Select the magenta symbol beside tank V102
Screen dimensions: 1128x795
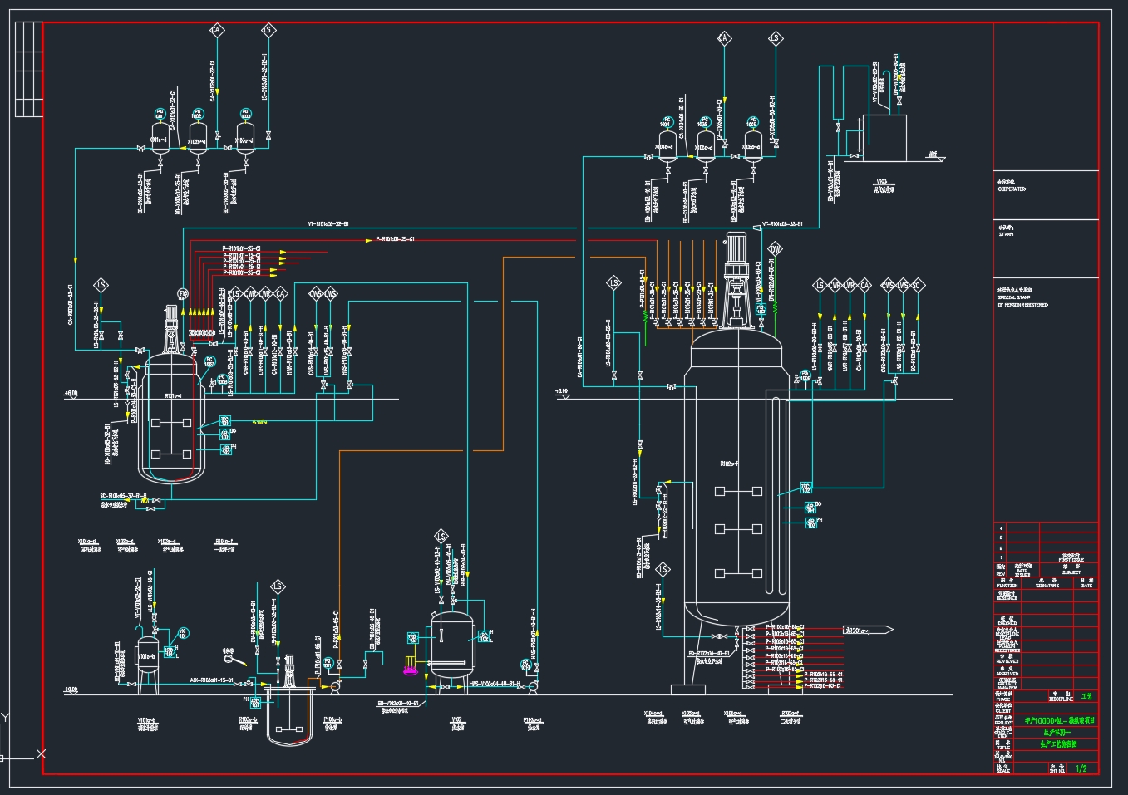click(410, 669)
